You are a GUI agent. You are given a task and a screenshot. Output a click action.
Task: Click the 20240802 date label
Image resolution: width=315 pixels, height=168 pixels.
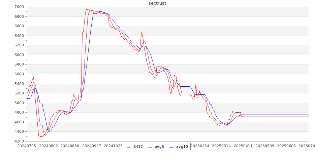tap(49, 146)
